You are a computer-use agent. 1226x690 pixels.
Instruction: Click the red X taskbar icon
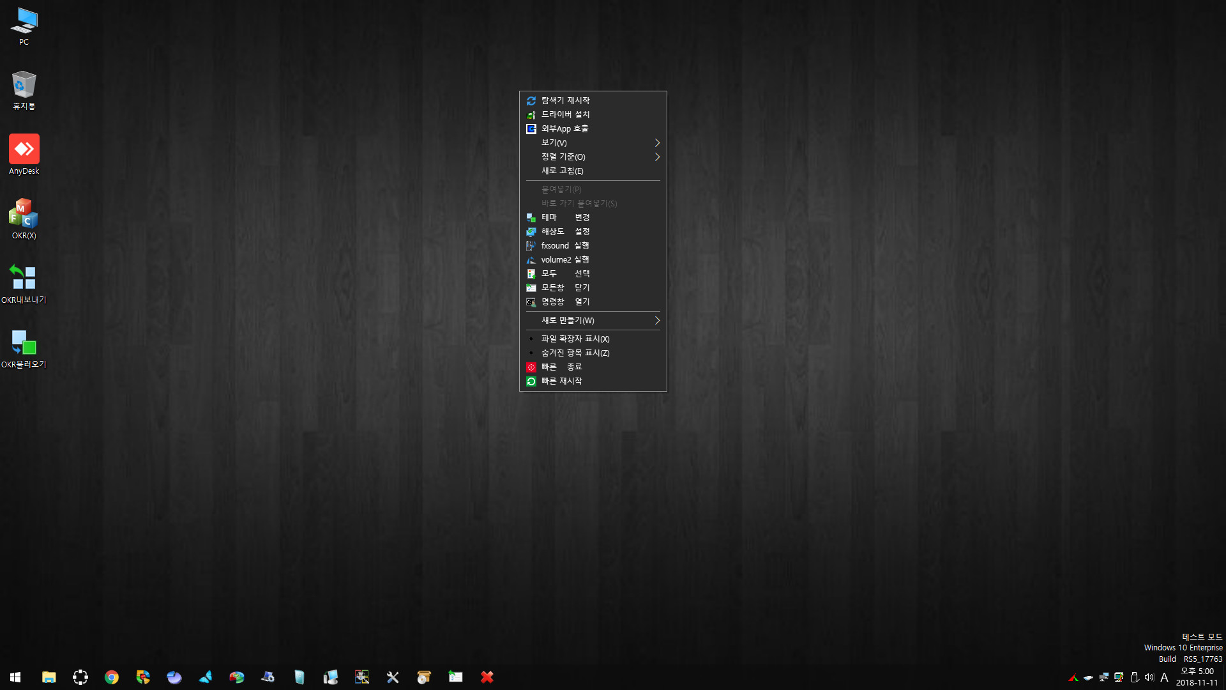[487, 677]
